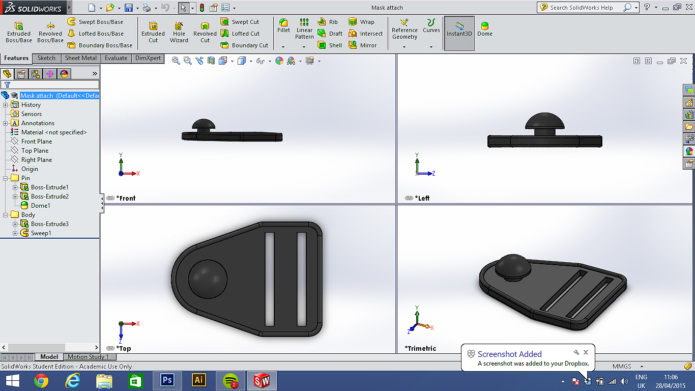Expand the Boss-Extrude1 feature node
Image resolution: width=695 pixels, height=391 pixels.
[x=15, y=187]
